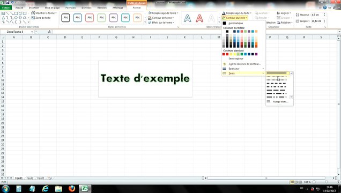Switch to the Mise en page tab
Screen dimensions: 341x193
tap(52, 8)
